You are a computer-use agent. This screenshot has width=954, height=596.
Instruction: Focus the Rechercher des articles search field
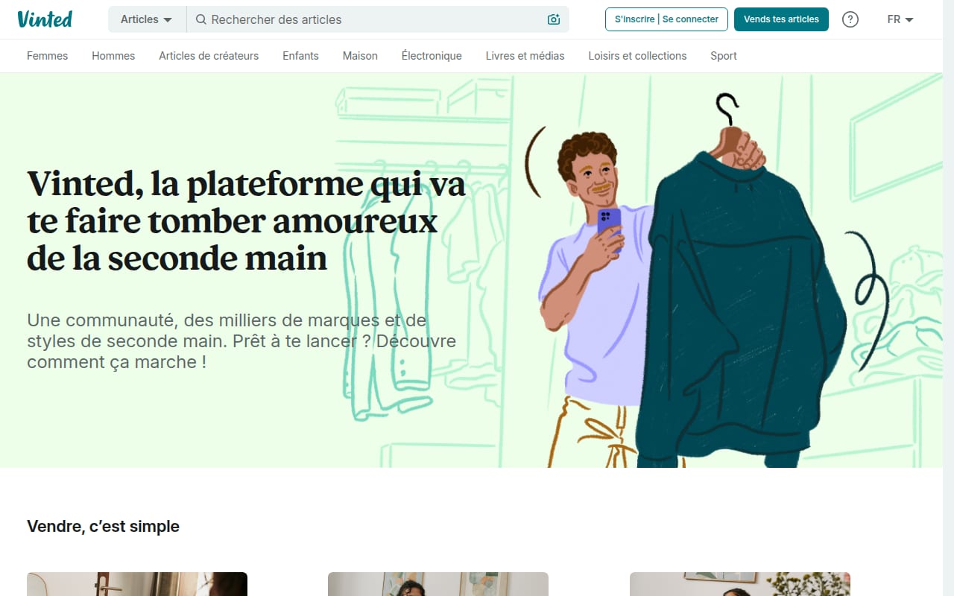pos(376,19)
